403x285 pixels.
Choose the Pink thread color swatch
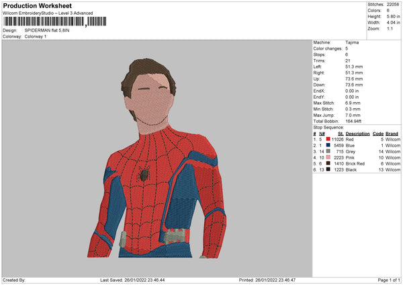click(x=328, y=157)
